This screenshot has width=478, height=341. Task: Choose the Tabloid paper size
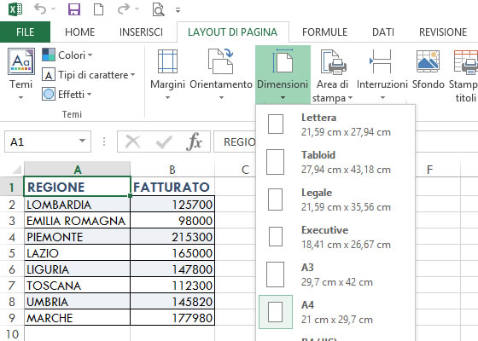[x=335, y=162]
